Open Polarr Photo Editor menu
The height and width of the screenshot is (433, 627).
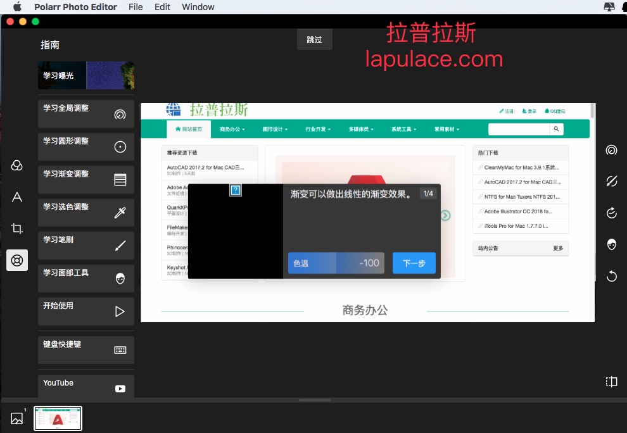(75, 7)
